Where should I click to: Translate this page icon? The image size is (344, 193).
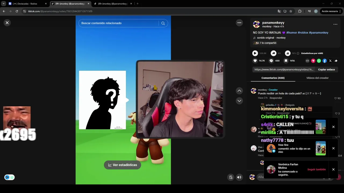pyautogui.click(x=279, y=11)
